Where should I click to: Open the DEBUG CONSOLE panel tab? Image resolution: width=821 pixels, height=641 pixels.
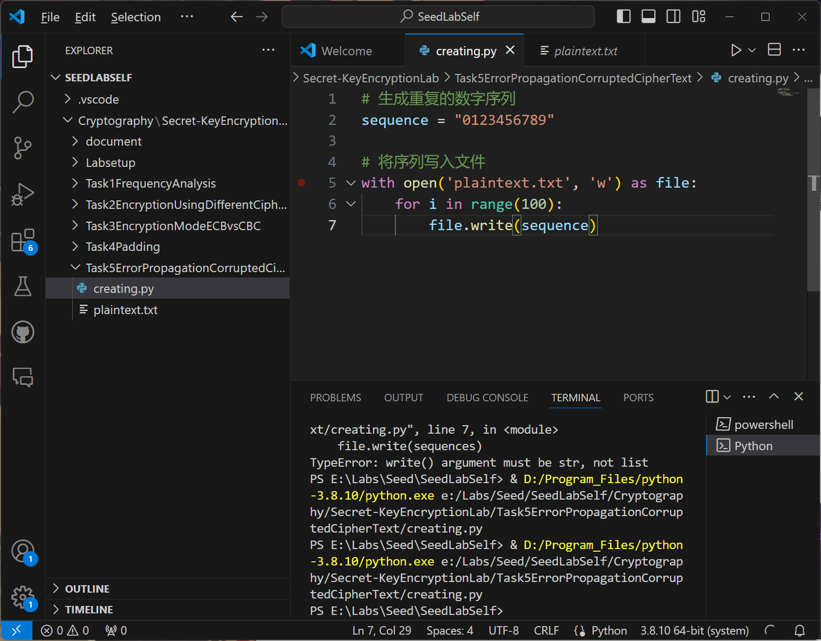coord(487,398)
